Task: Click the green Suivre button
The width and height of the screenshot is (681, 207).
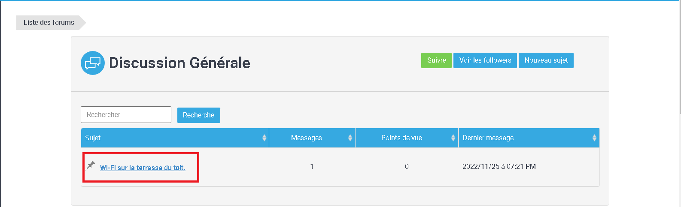Action: pyautogui.click(x=436, y=60)
